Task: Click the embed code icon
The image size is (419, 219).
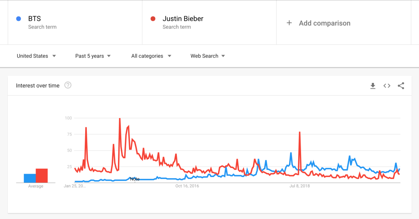Action: (387, 86)
